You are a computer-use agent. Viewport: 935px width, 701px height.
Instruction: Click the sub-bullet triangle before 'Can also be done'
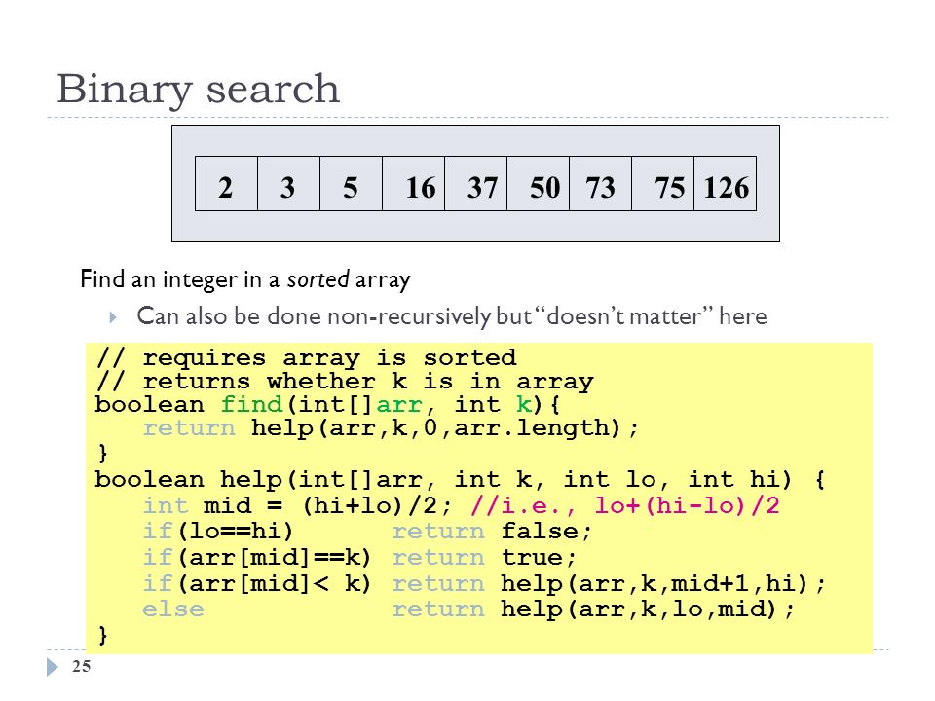113,317
